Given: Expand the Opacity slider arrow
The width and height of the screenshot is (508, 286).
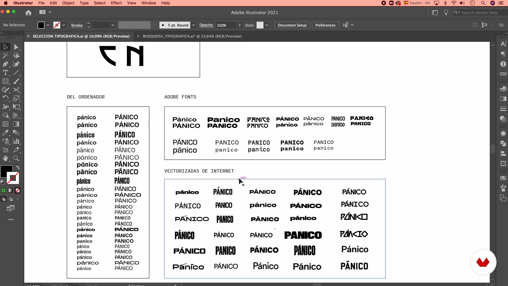Looking at the screenshot, I should click(x=240, y=25).
